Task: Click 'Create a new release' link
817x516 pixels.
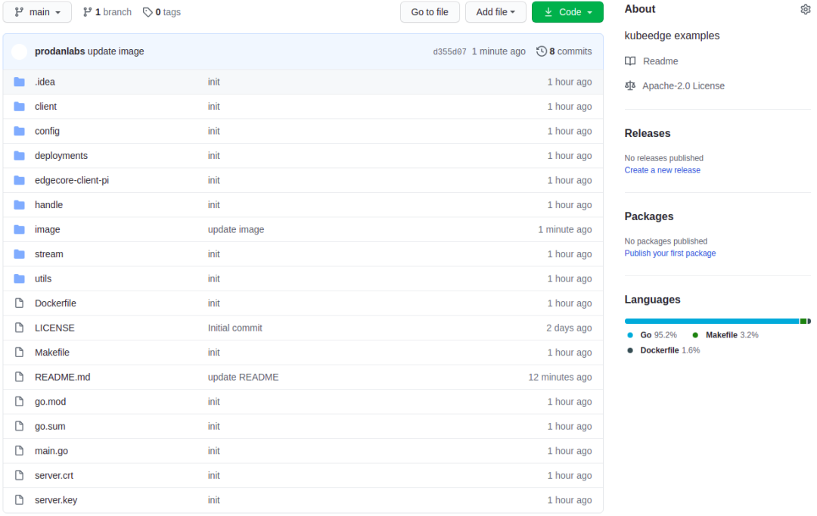Action: tap(662, 170)
